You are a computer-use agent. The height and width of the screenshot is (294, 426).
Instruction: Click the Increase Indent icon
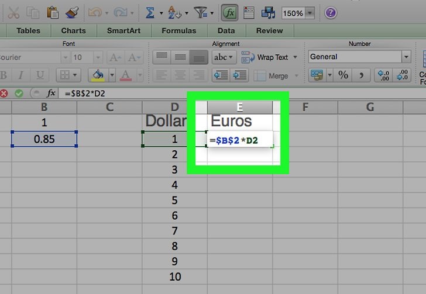point(240,75)
